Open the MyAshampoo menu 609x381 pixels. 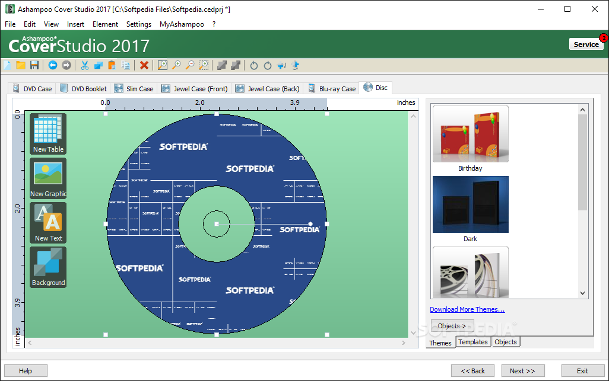(x=182, y=24)
